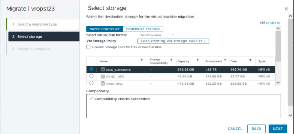Click the Capacity column filter icon
294x134 pixels.
pyautogui.click(x=198, y=60)
